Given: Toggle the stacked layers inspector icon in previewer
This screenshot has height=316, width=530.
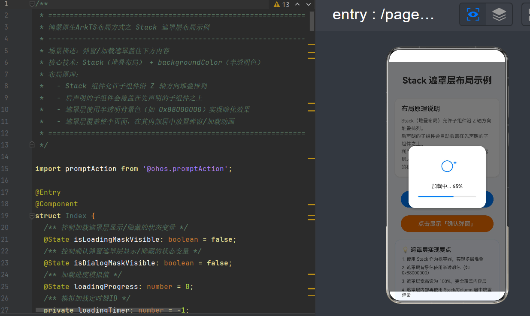Looking at the screenshot, I should [x=499, y=15].
